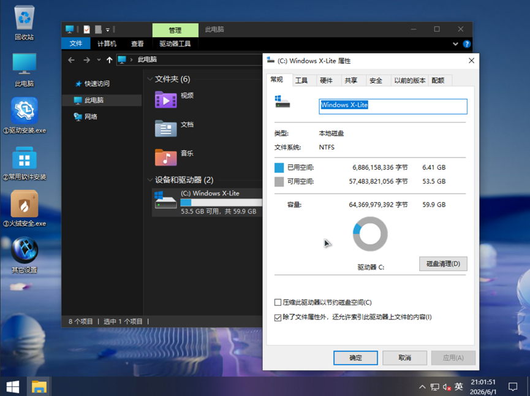
Task: Open the 此电脑 desktop icon
Action: click(24, 70)
